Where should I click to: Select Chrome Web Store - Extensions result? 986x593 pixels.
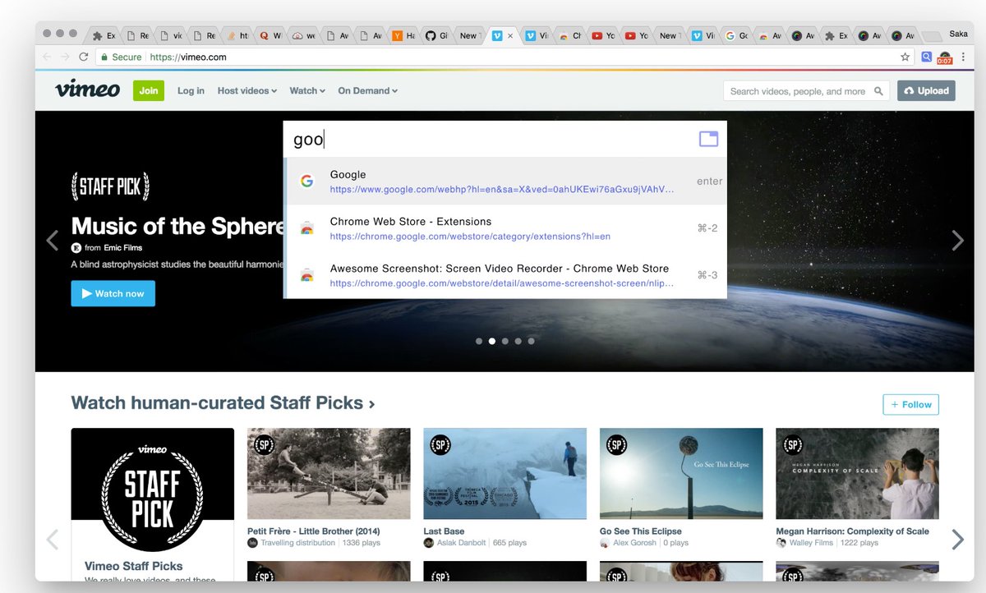pyautogui.click(x=505, y=228)
